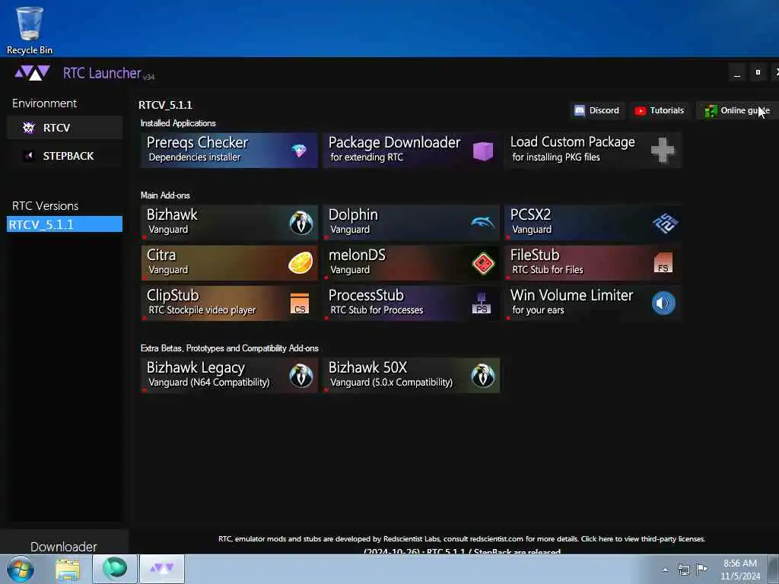The height and width of the screenshot is (584, 779).
Task: Click the Load Custom Package tile title
Action: 572,142
